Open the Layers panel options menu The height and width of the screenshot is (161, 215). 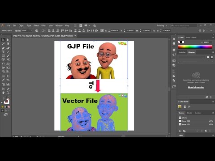point(213,135)
